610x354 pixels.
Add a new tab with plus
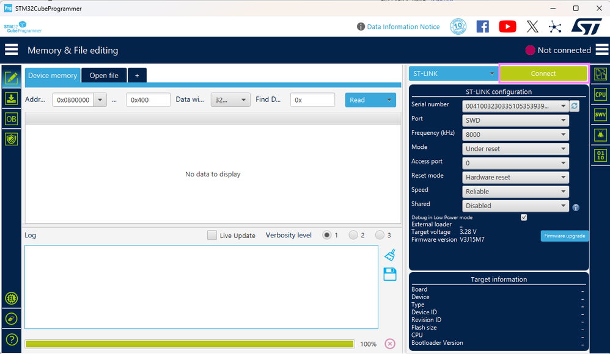[x=137, y=76]
